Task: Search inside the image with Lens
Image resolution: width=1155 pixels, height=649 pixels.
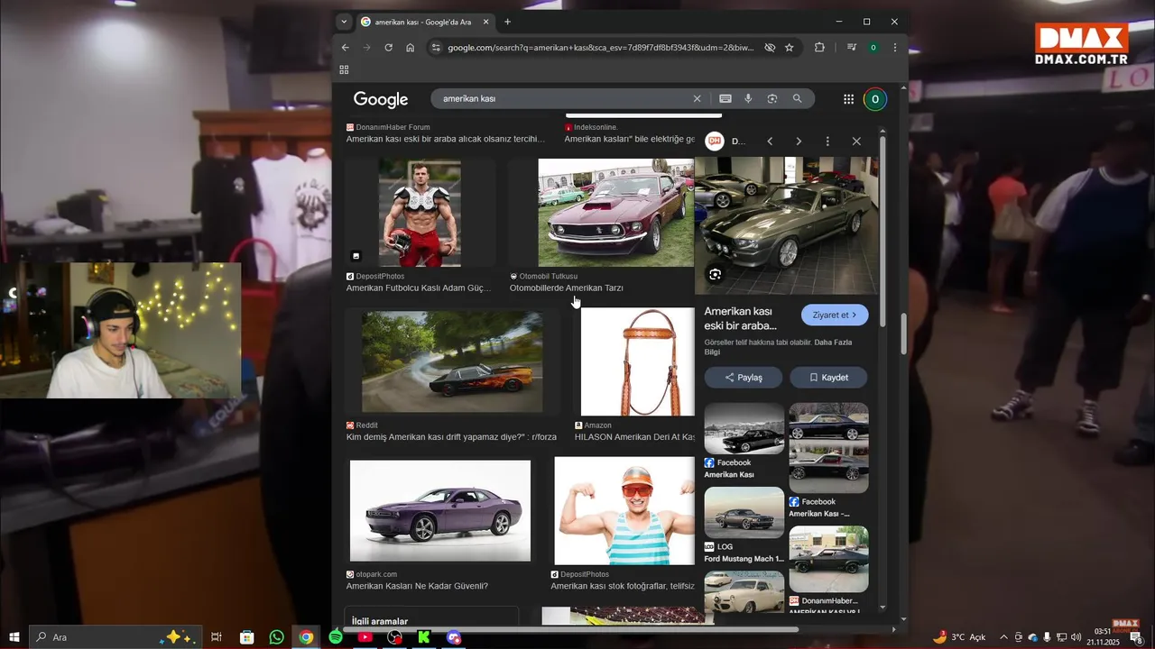Action: click(715, 275)
